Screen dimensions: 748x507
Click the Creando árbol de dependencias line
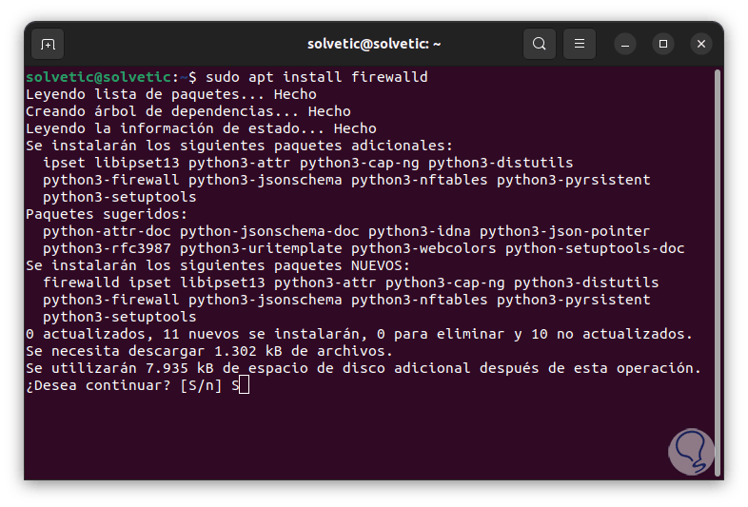[188, 111]
